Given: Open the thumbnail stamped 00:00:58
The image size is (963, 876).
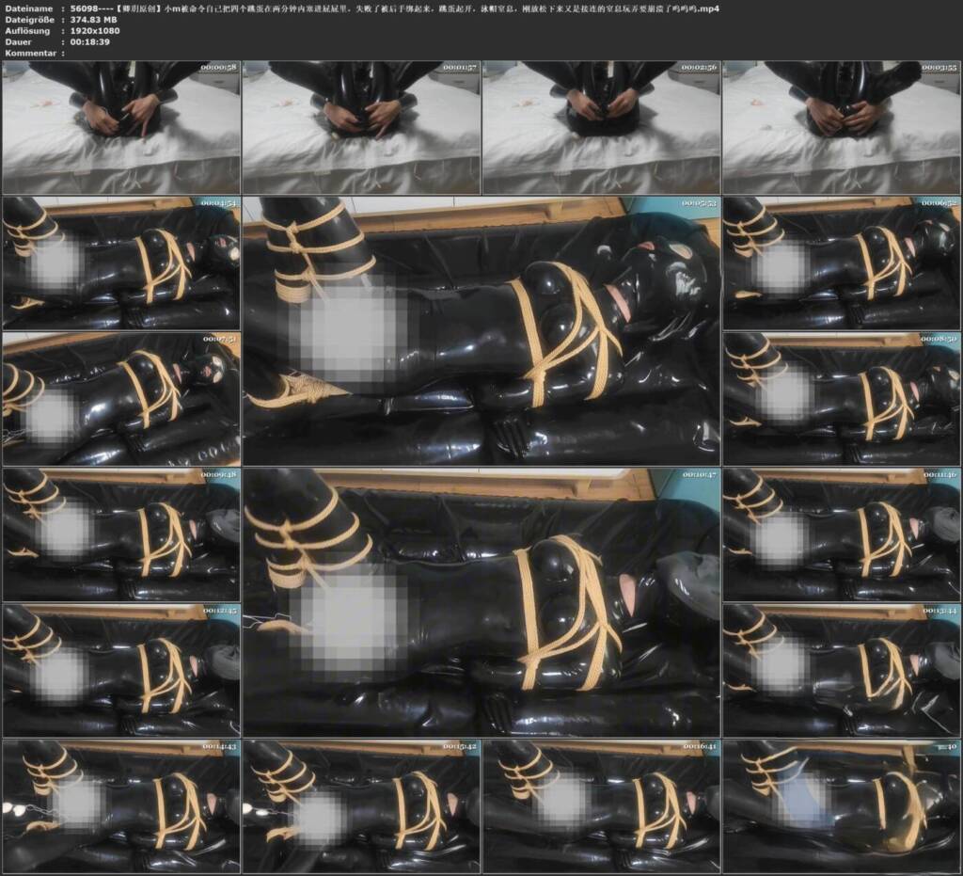Looking at the screenshot, I should (x=121, y=127).
